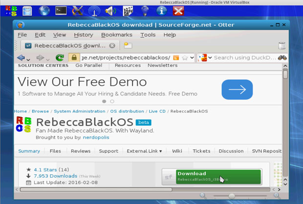Image resolution: width=303 pixels, height=204 pixels.
Task: Follow the nerdopolis link
Action: (96, 138)
